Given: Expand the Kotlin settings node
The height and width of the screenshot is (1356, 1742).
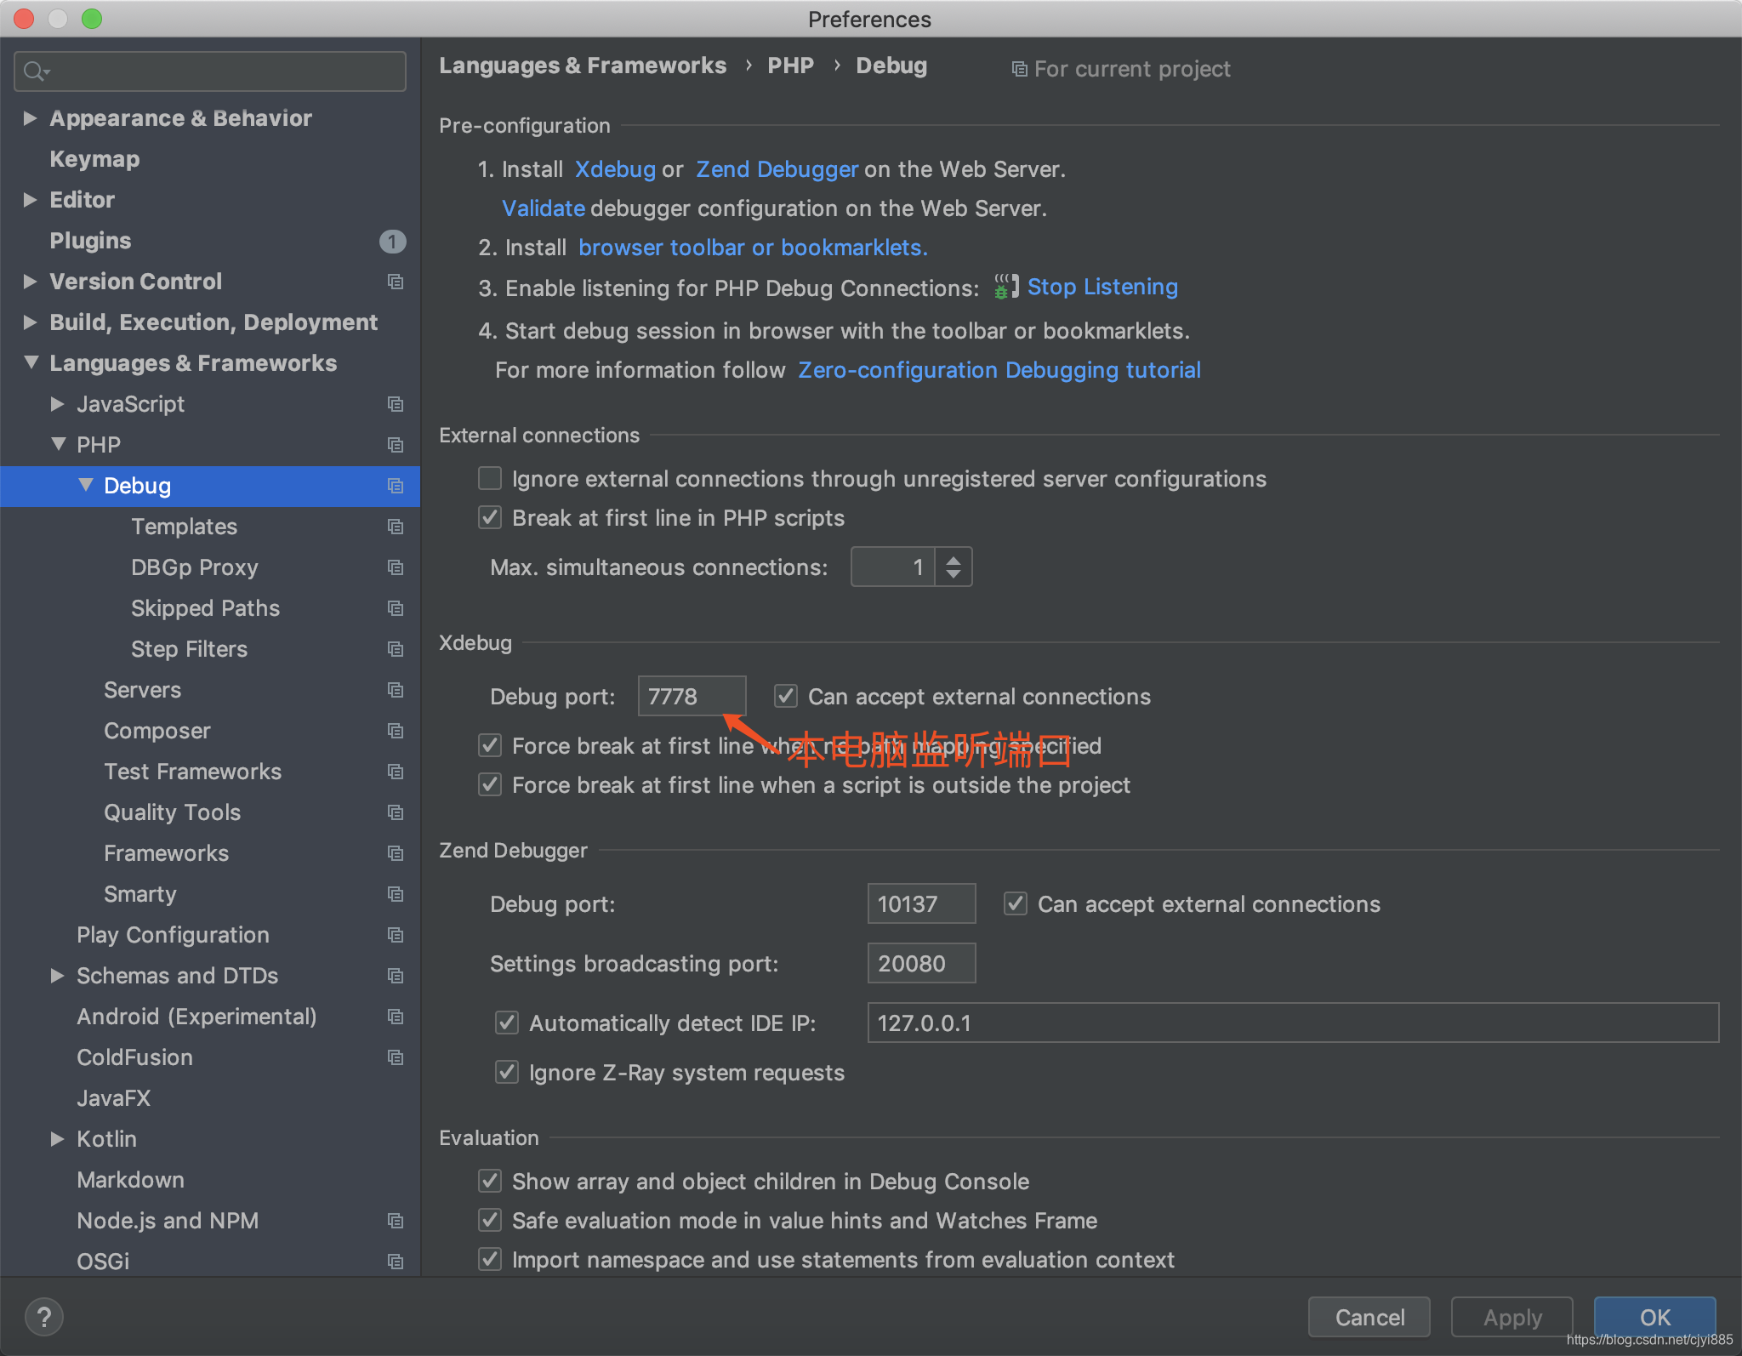Looking at the screenshot, I should coord(58,1138).
